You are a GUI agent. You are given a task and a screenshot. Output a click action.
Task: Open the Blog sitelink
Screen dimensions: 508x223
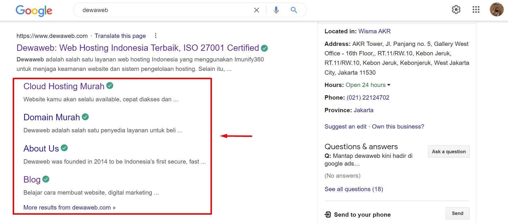(x=32, y=180)
